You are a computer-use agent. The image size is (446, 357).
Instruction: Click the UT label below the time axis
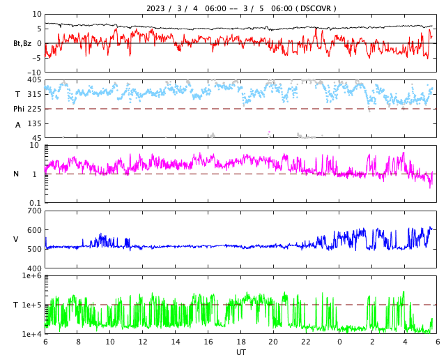[x=240, y=352]
